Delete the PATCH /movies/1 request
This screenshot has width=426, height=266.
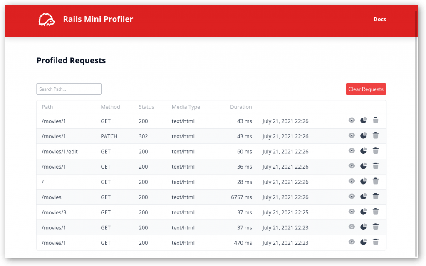(x=376, y=135)
